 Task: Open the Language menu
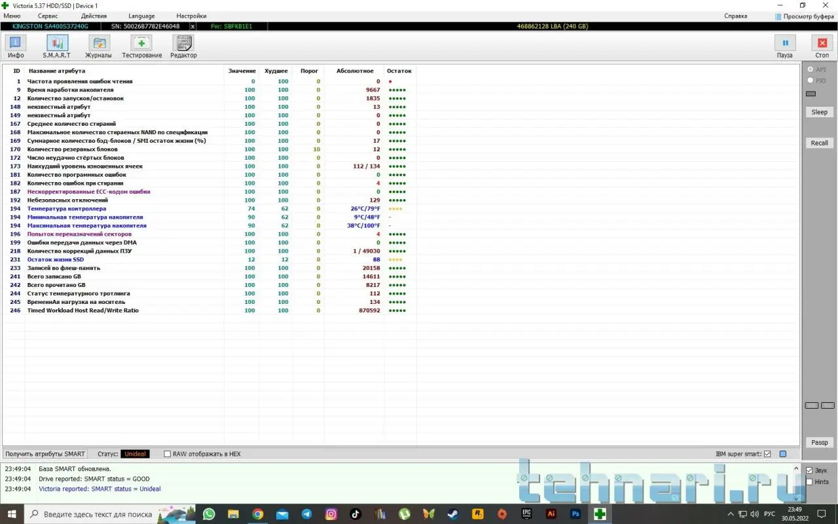(141, 16)
